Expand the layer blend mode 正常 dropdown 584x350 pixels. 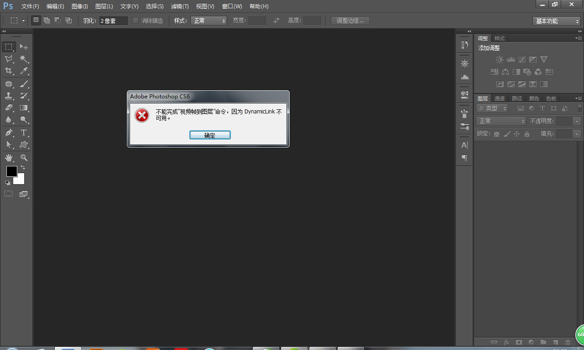[501, 121]
